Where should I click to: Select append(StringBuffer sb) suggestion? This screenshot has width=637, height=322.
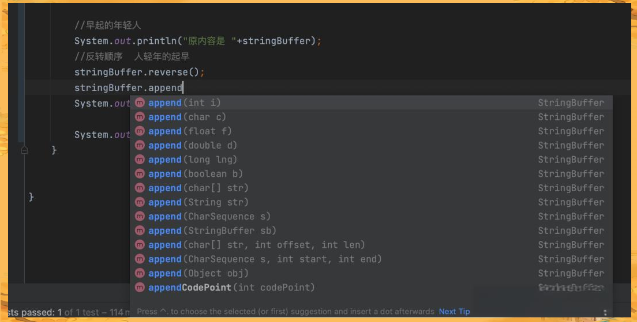pos(371,231)
